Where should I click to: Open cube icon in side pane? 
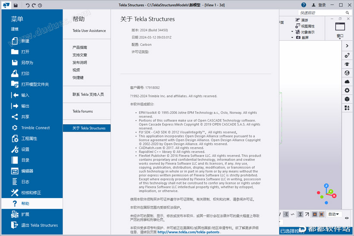click(347, 99)
